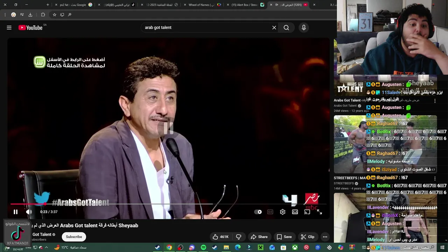Image resolution: width=448 pixels, height=252 pixels.
Task: Open the STREETBEEFS channel name under thumbnail
Action: [344, 183]
